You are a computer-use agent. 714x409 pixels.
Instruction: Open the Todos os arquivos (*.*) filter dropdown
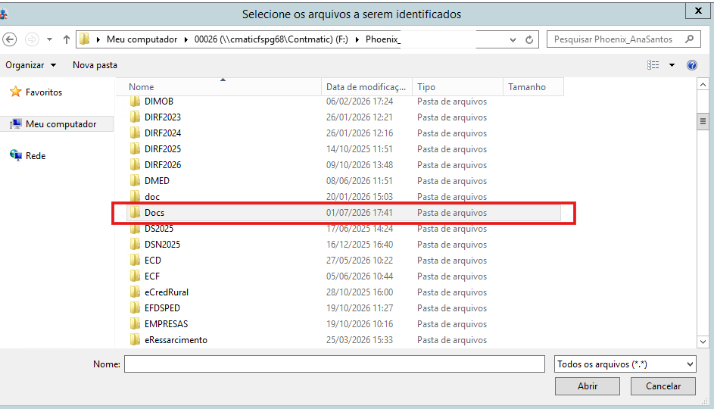point(625,364)
